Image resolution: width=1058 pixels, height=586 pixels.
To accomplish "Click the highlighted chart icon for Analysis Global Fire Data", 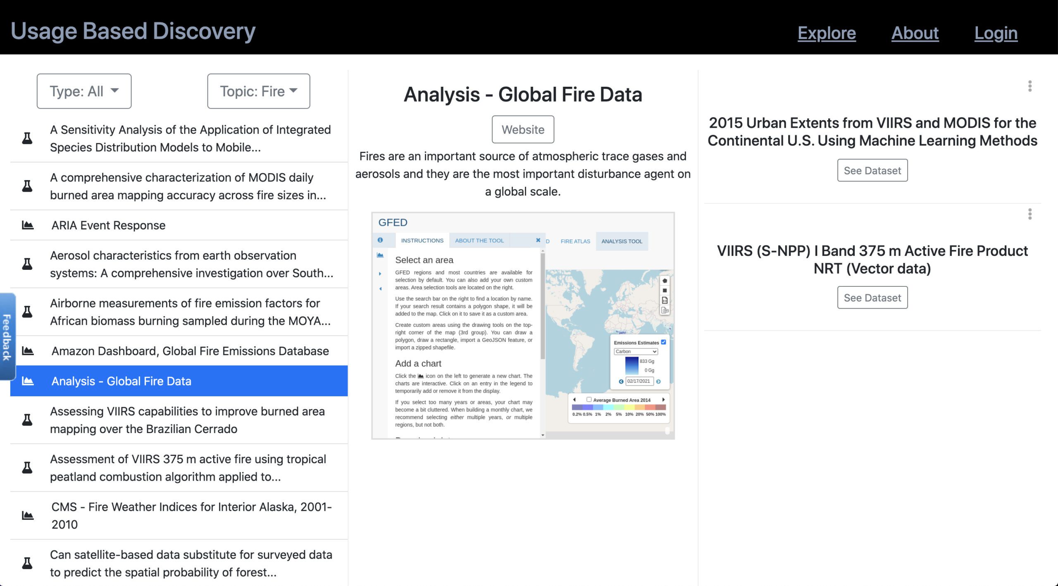I will pos(27,380).
